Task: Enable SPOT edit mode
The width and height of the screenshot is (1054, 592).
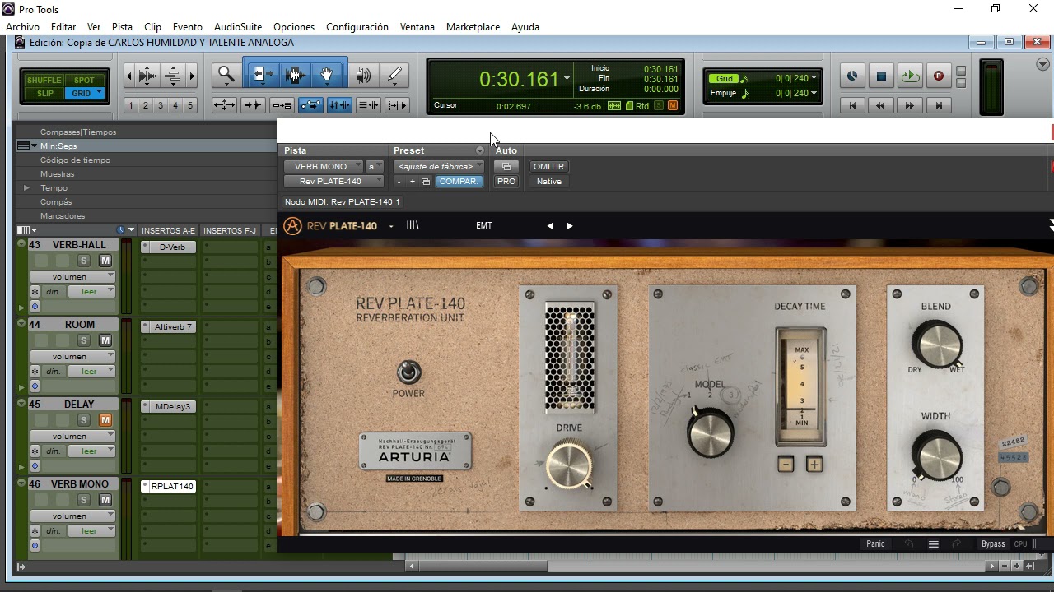Action: pyautogui.click(x=84, y=80)
